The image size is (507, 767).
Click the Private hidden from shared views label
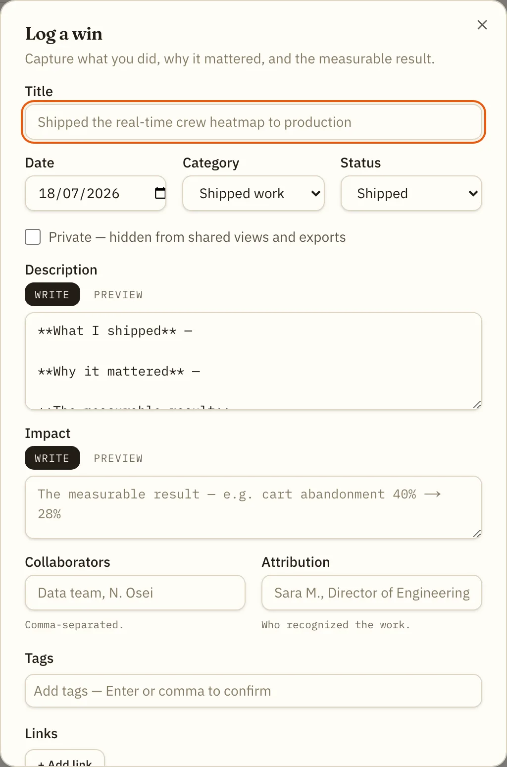[x=197, y=237]
